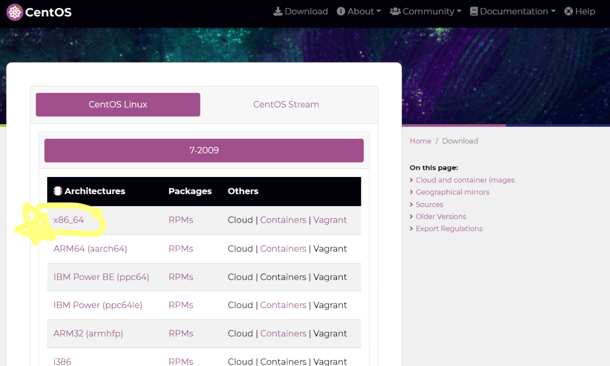Open RPMs link in ARM64 row
610x366 pixels.
[181, 249]
